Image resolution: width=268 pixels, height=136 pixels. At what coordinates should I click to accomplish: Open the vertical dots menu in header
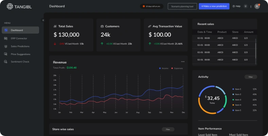251,6
